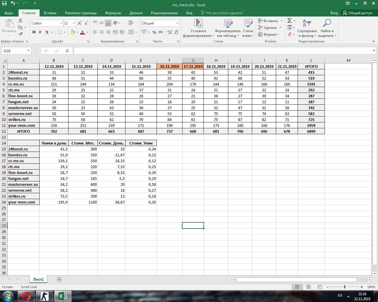Apply thousands separator format

click(x=161, y=32)
